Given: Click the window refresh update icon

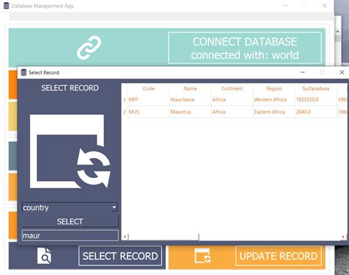Looking at the screenshot, I should tap(202, 256).
